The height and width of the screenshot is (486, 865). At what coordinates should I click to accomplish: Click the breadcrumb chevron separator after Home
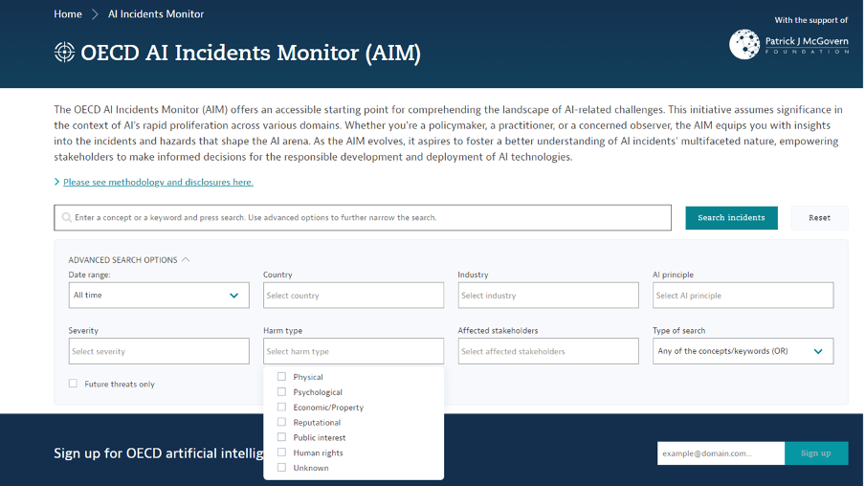pyautogui.click(x=95, y=14)
